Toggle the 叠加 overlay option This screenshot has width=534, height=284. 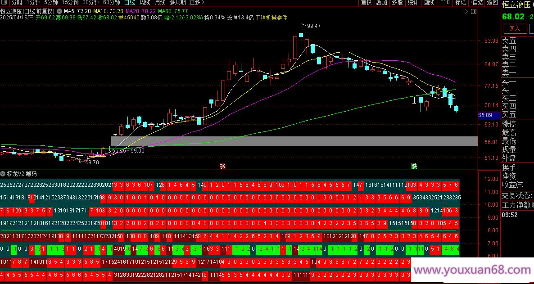coord(381,3)
